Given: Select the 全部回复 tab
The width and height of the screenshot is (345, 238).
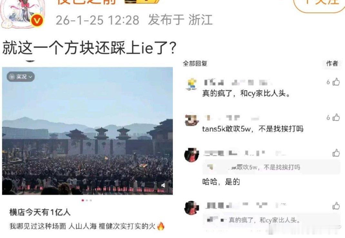Looking at the screenshot, I should pyautogui.click(x=195, y=63).
